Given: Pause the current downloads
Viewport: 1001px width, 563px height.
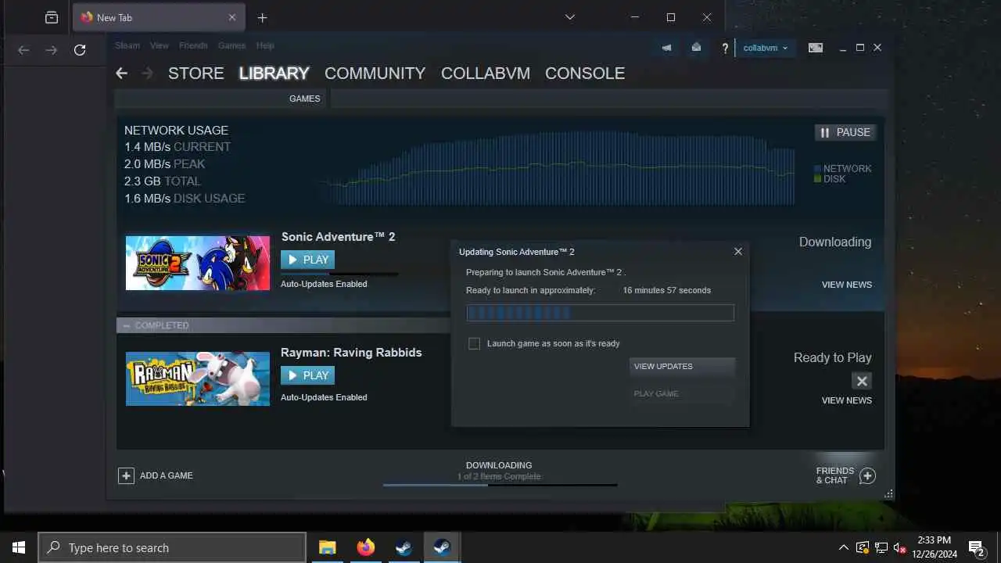Looking at the screenshot, I should (x=845, y=132).
